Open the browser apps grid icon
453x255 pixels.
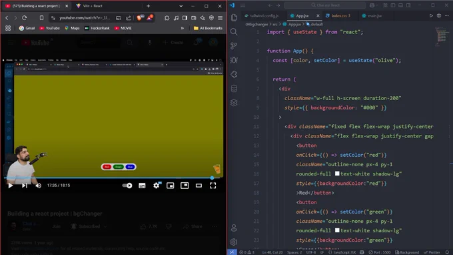[x=8, y=28]
